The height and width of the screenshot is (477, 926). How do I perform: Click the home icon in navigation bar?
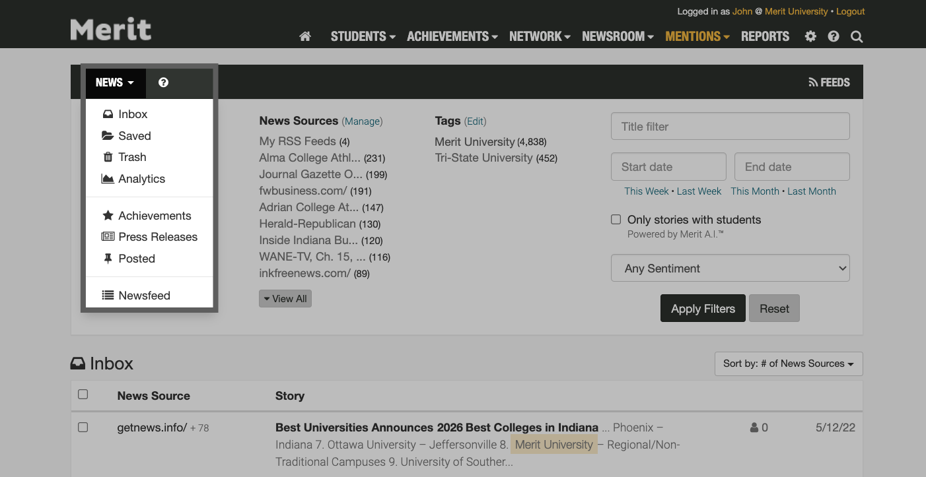pos(304,36)
